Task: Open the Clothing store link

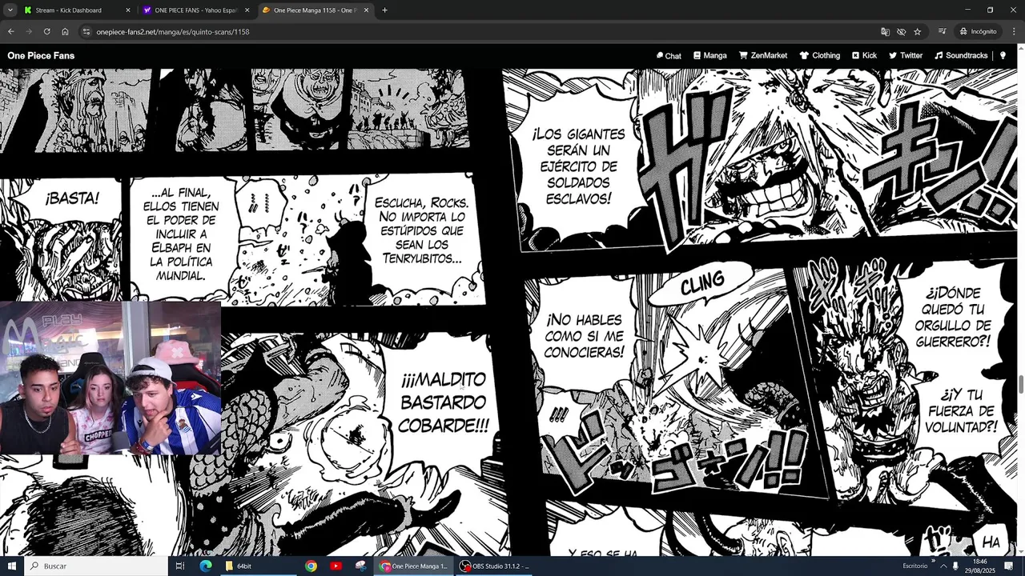Action: click(819, 56)
